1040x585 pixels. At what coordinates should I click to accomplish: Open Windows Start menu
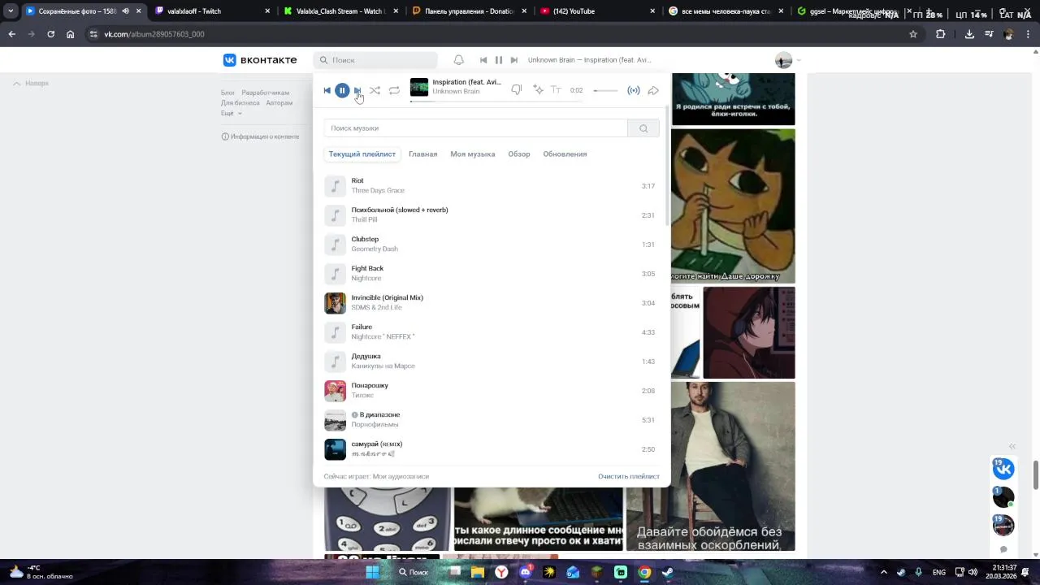(x=372, y=572)
